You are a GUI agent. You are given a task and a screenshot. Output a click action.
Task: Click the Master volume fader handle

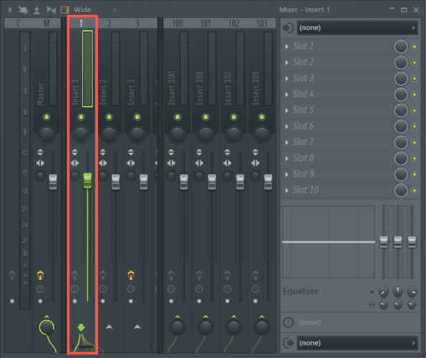pyautogui.click(x=53, y=182)
